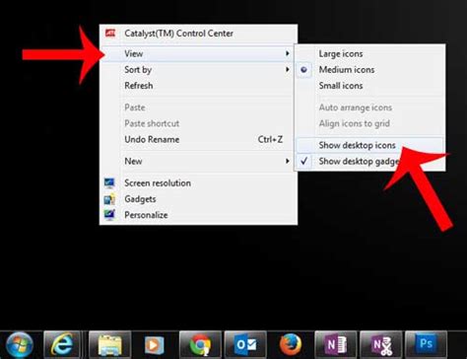Viewport: 467px width, 359px height.
Task: Launch Firefox from the taskbar
Action: 291,345
